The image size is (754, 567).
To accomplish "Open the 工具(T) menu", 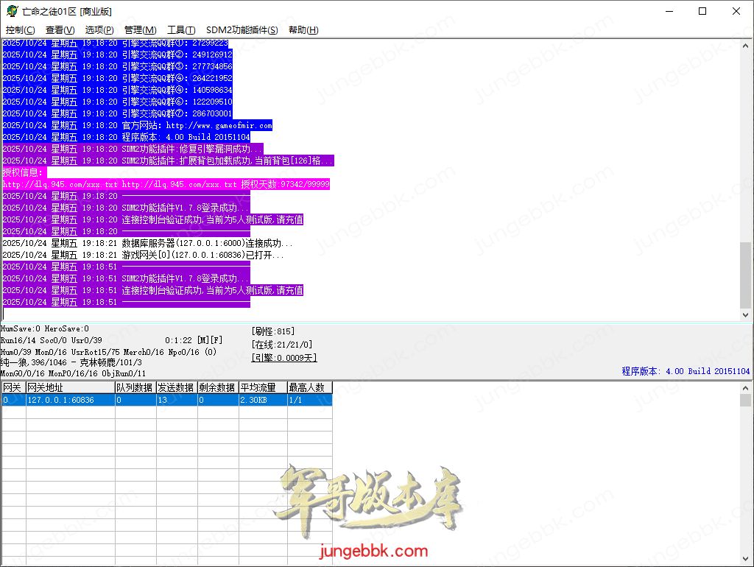I will click(181, 30).
